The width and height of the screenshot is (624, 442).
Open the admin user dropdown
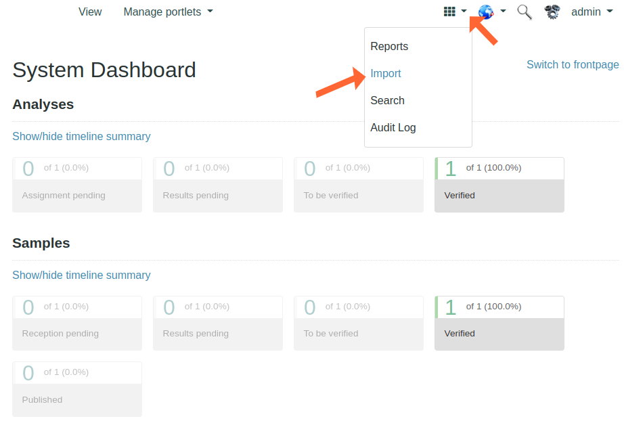pos(592,12)
